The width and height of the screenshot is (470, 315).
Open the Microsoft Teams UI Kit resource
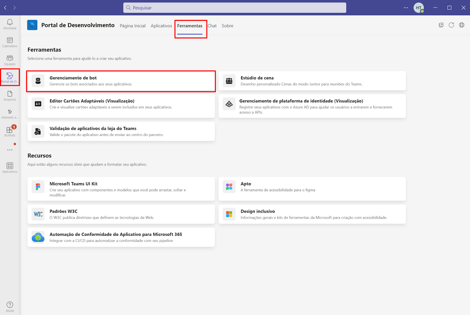click(121, 189)
